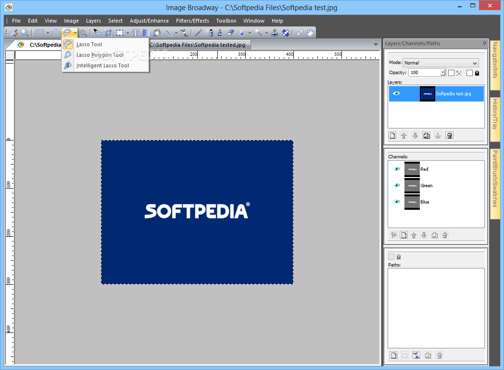Toggle visibility of Softpedia test.jpg layer
Image resolution: width=504 pixels, height=370 pixels.
[396, 93]
